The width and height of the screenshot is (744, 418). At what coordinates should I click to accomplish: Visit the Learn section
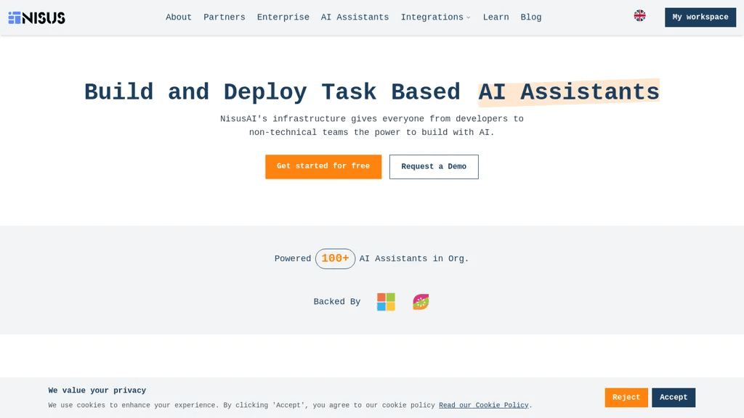click(496, 17)
